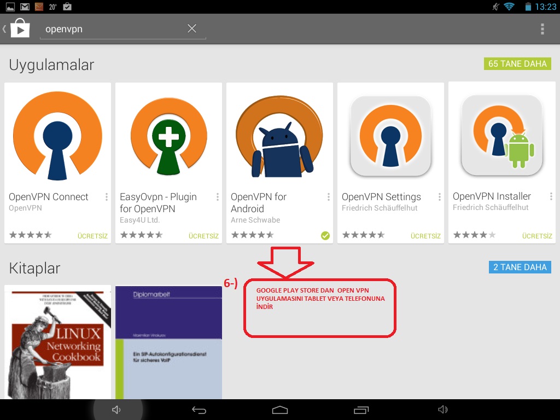Open the OpenVPN for Android icon
This screenshot has width=560, height=420.
point(279,136)
